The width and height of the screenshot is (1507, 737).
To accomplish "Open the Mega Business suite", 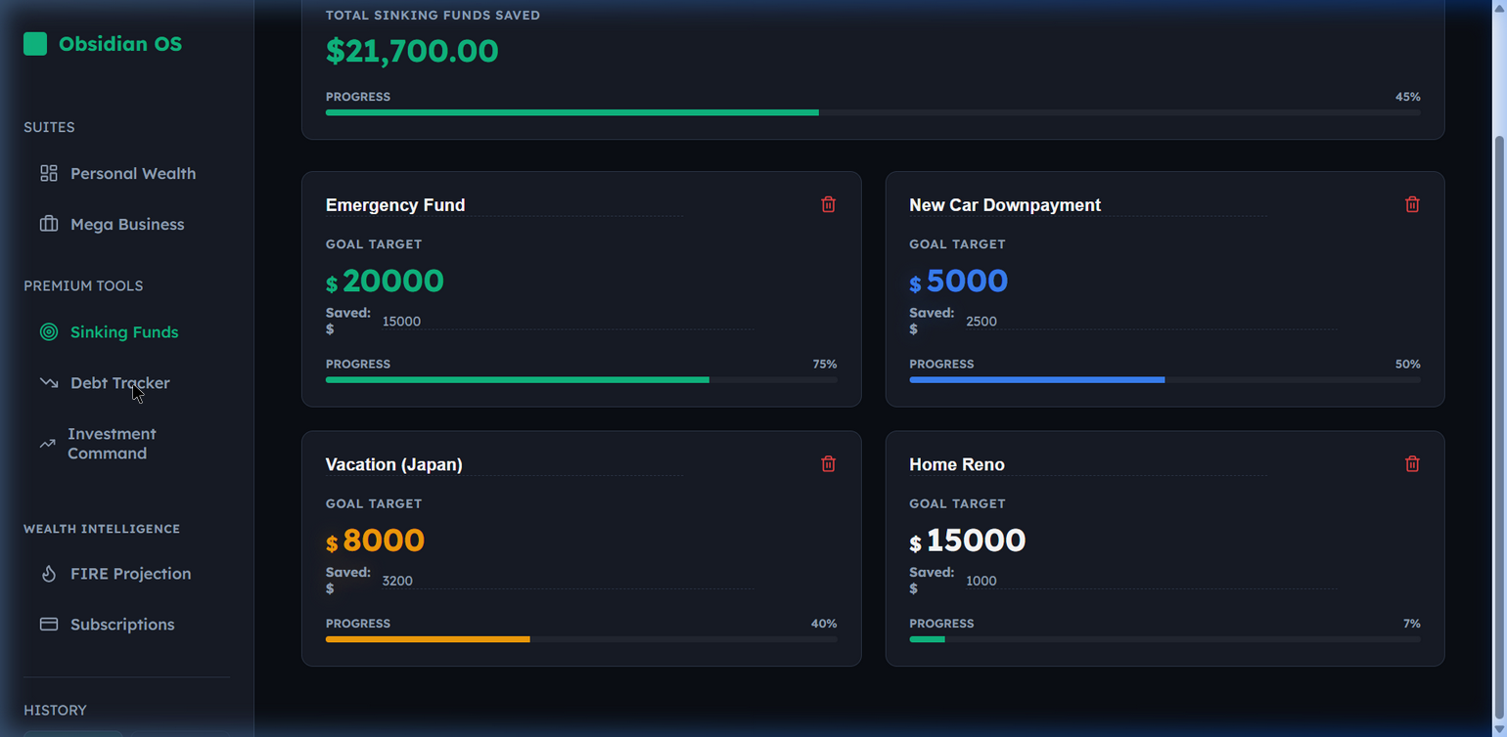I will point(126,224).
